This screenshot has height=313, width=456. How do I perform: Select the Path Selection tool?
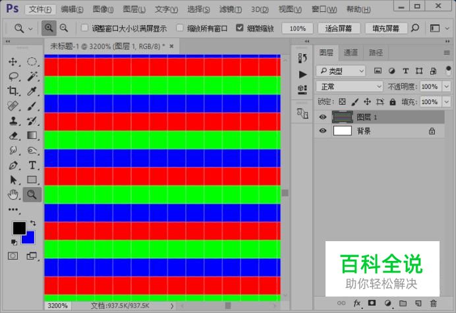point(13,180)
